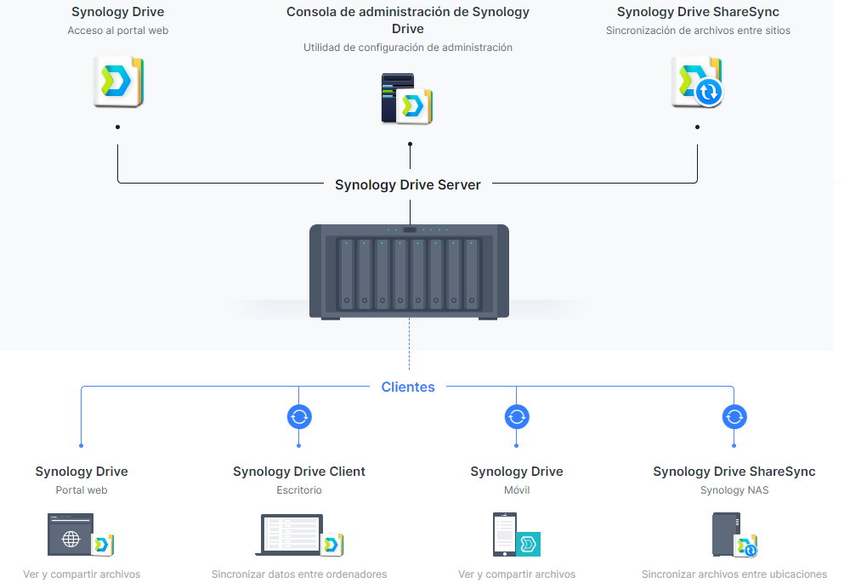Click blue sync circle above the Synology NAS ShareSync
Image resolution: width=850 pixels, height=588 pixels.
(x=734, y=416)
